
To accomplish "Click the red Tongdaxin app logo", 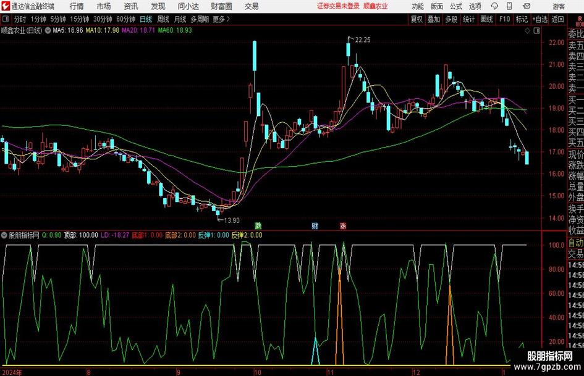I will tap(6, 6).
